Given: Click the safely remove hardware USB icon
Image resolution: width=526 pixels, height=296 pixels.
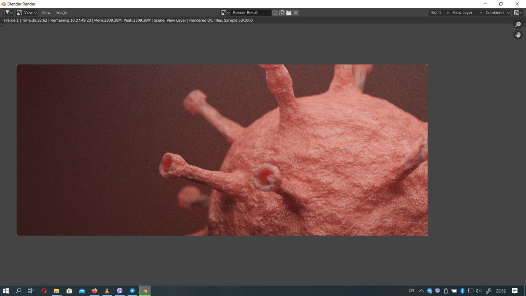Looking at the screenshot, I should [446, 291].
